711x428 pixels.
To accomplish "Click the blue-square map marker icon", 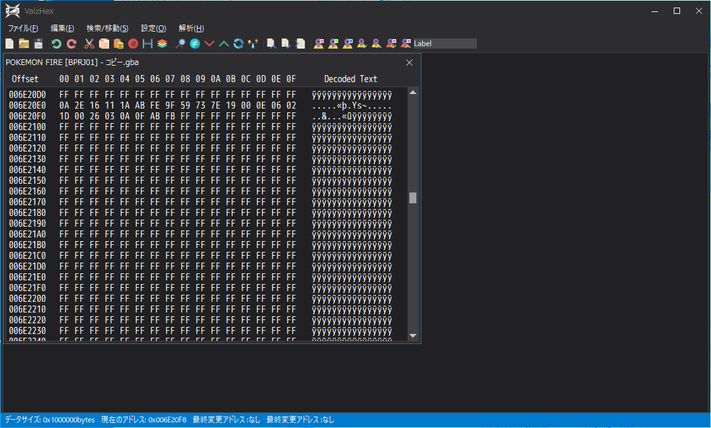I will tap(348, 44).
